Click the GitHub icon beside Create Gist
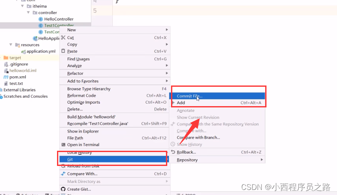337x195 pixels. coord(63,189)
